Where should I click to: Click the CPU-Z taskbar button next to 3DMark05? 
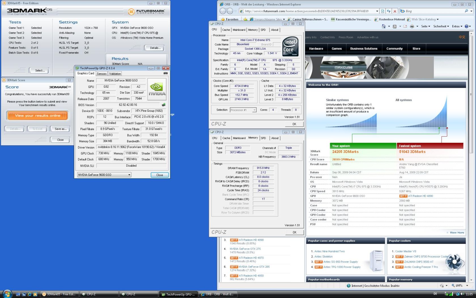click(x=99, y=294)
